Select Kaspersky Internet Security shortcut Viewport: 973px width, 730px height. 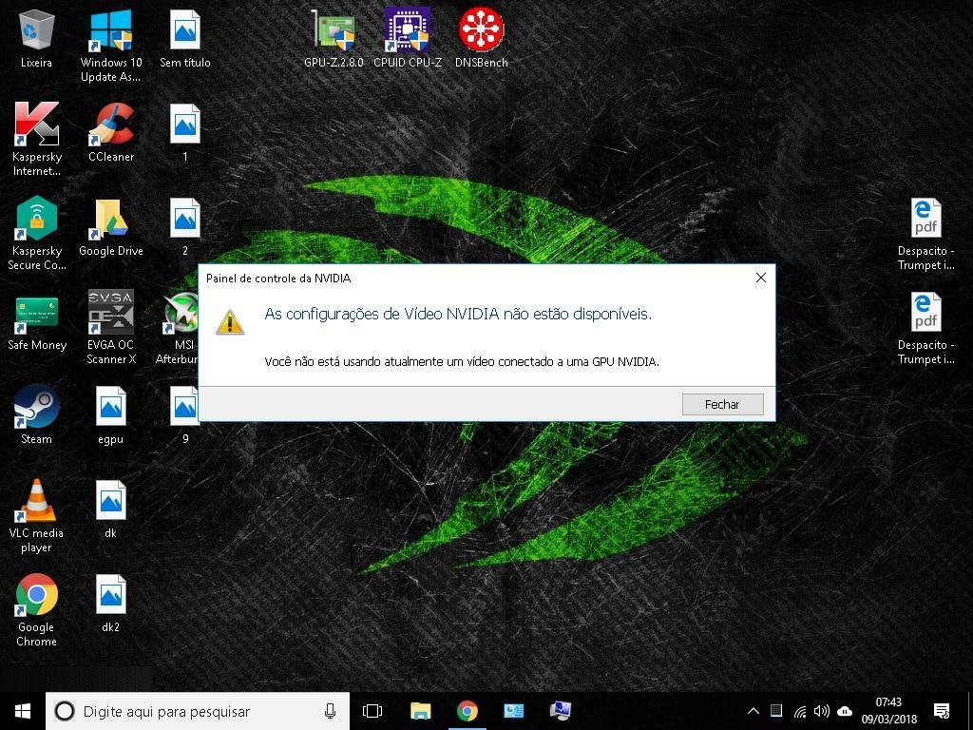click(37, 140)
